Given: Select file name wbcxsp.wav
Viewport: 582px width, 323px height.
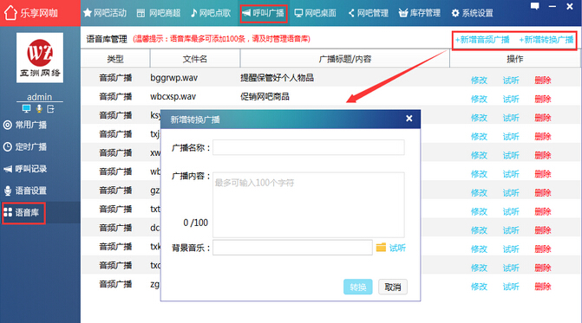Looking at the screenshot, I should point(173,97).
